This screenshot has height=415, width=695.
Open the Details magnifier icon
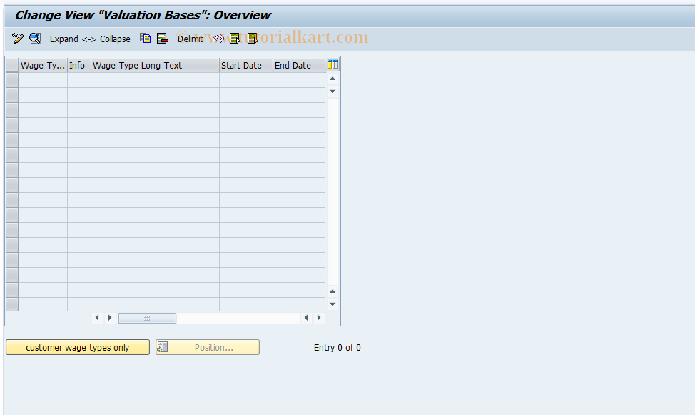click(x=35, y=39)
